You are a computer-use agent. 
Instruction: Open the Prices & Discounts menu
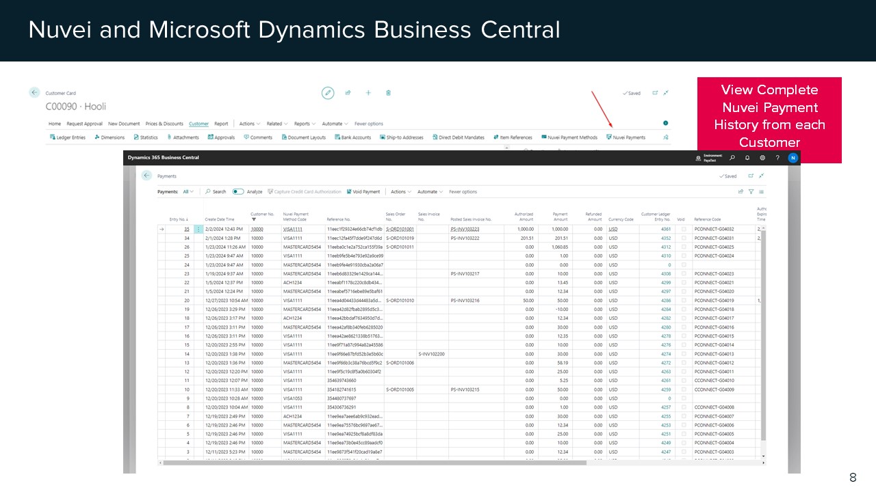(164, 124)
